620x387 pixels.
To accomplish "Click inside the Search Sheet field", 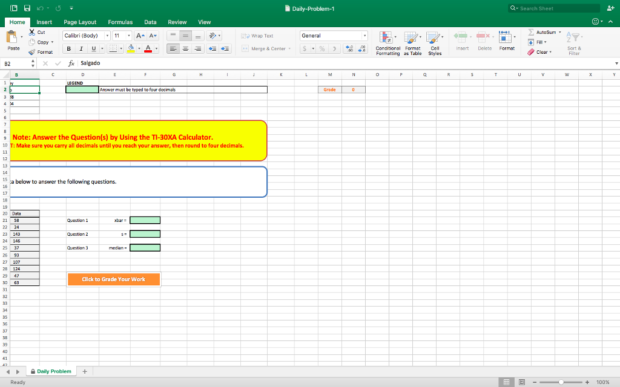I will (x=553, y=8).
